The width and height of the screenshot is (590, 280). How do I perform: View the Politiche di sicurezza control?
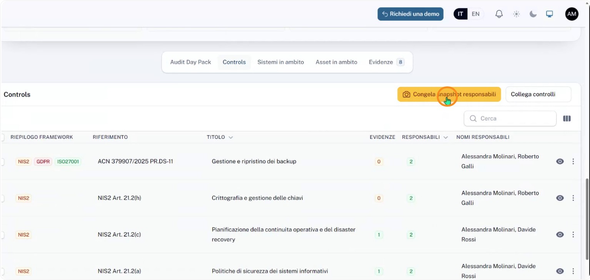tap(560, 271)
